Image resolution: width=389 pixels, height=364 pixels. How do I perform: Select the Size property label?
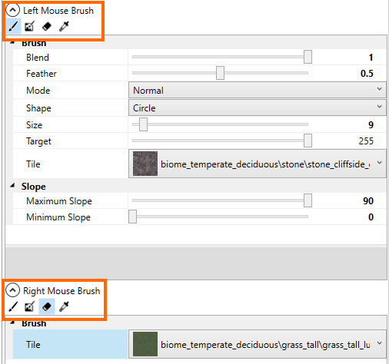tap(34, 125)
